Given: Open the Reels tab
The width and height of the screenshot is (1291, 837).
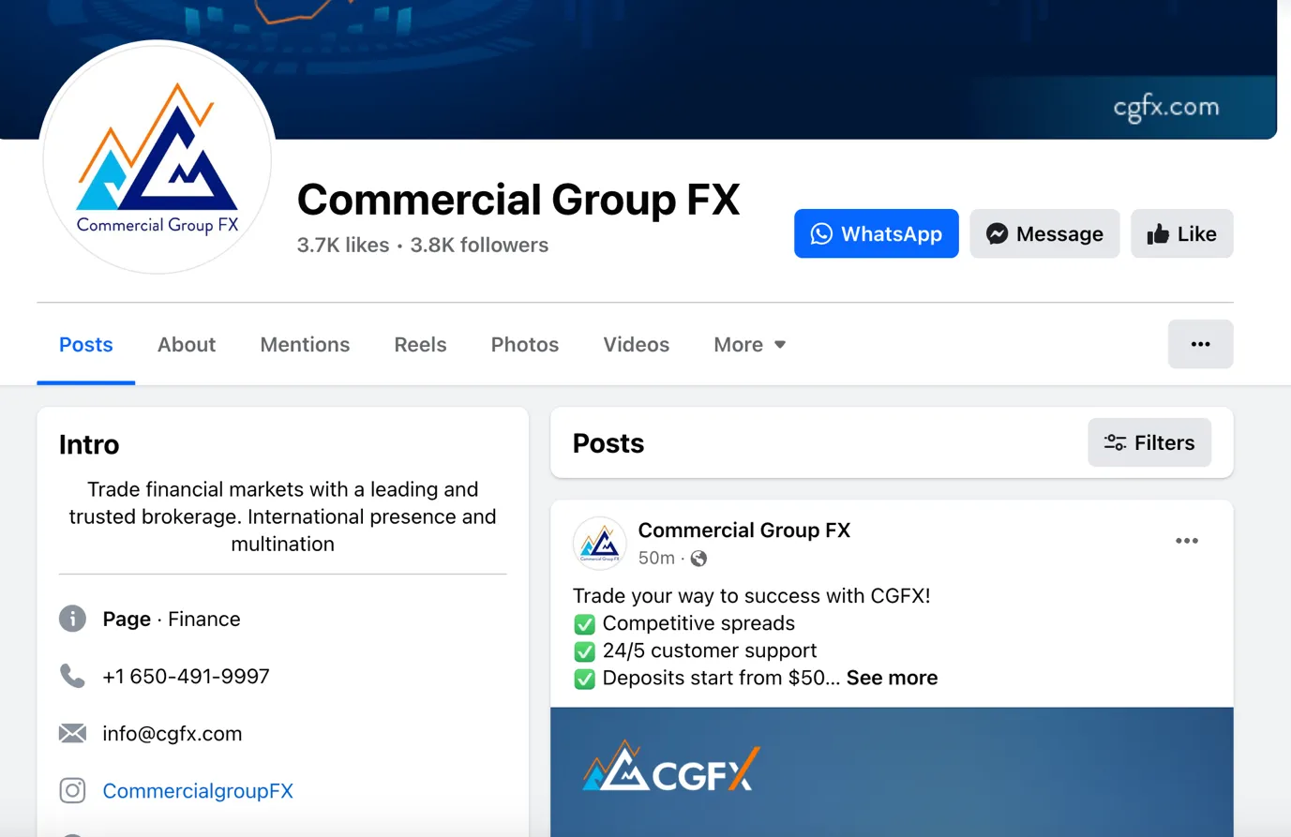Looking at the screenshot, I should pos(420,344).
